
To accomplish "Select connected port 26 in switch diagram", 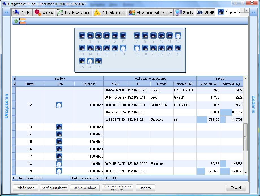I will coord(90,61).
